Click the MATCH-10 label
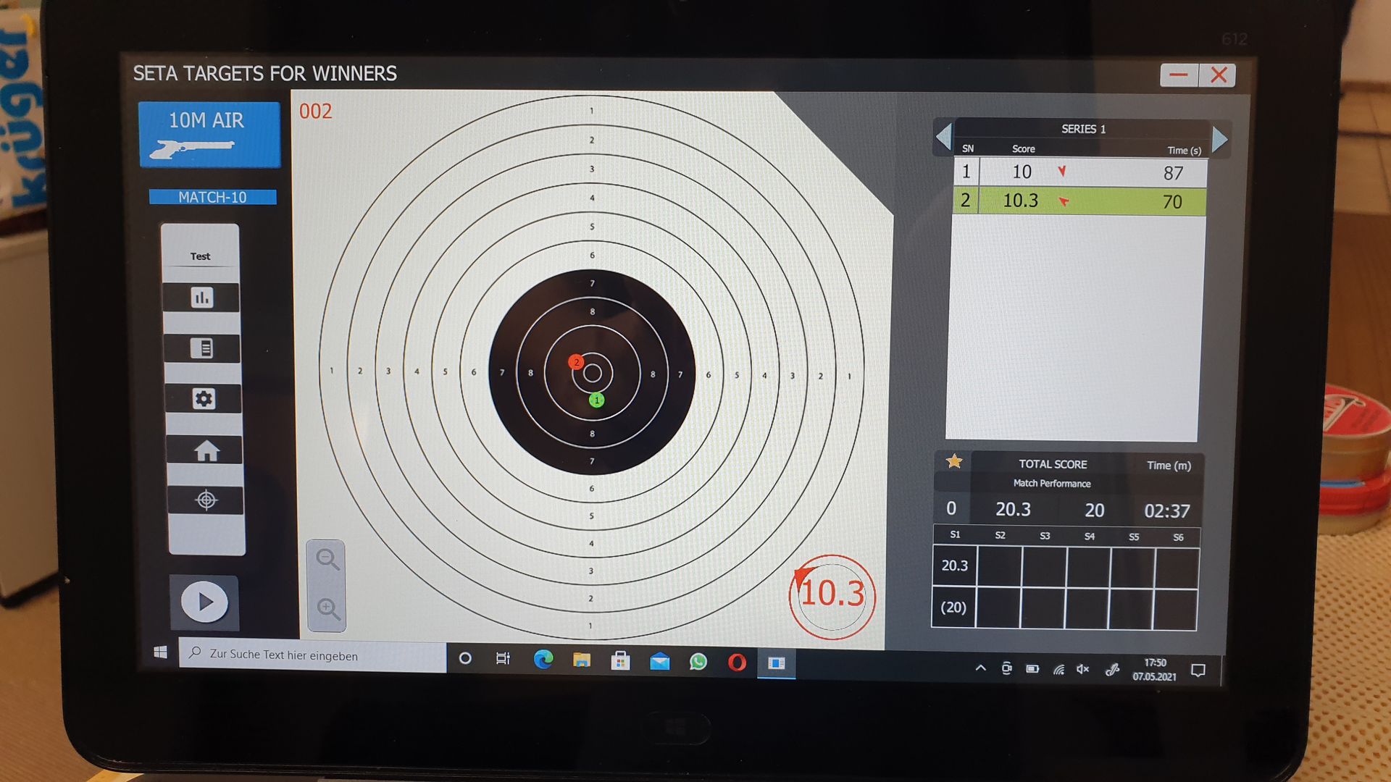The height and width of the screenshot is (782, 1391). 212,197
